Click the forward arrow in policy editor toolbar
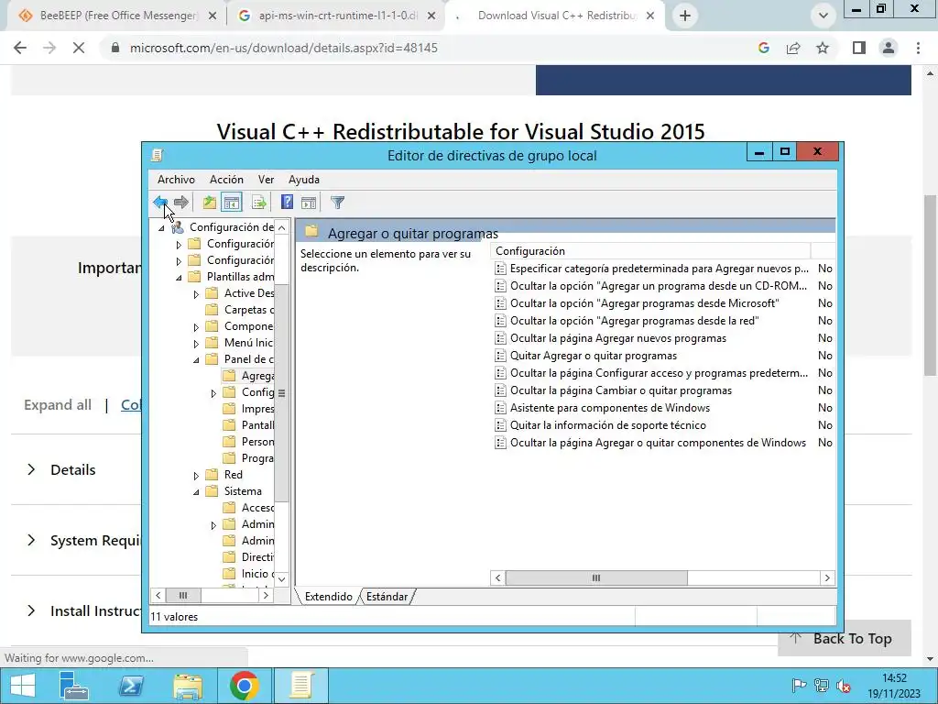 (x=181, y=203)
